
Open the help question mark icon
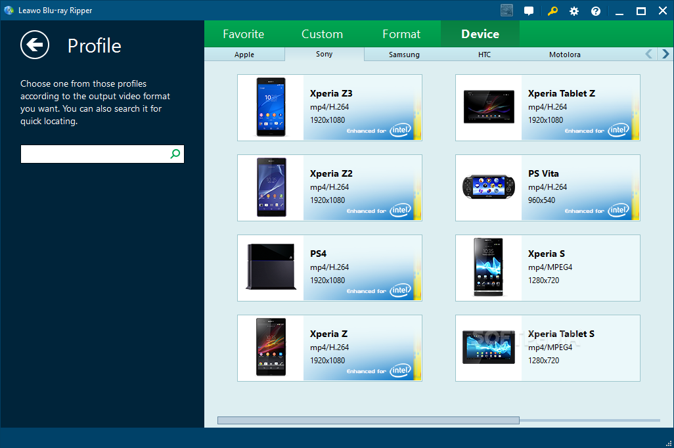pos(596,11)
